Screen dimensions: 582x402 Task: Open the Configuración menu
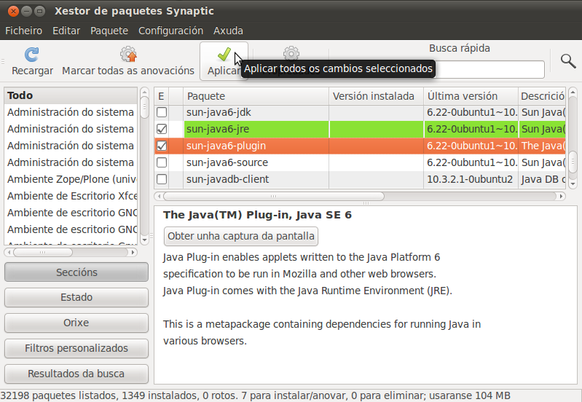[x=170, y=31]
